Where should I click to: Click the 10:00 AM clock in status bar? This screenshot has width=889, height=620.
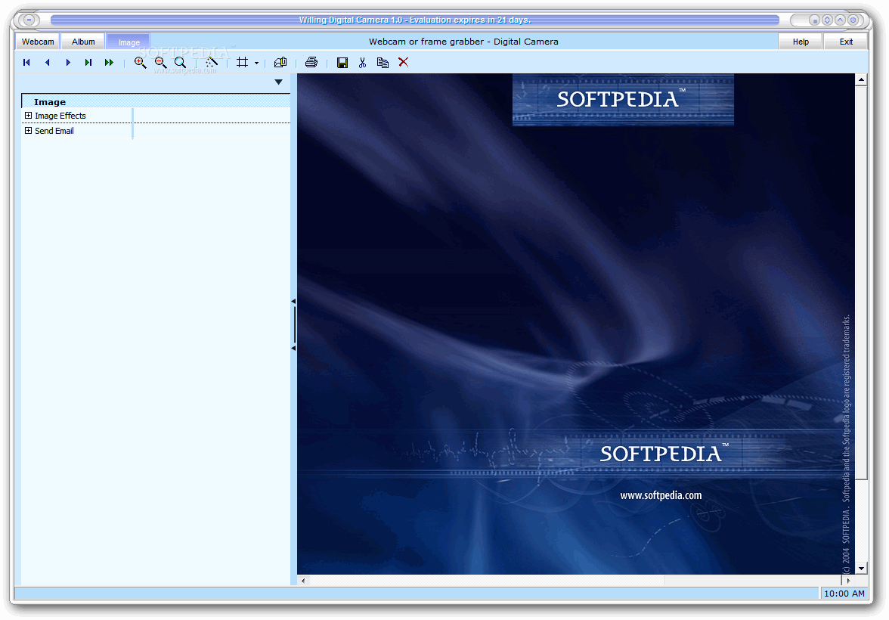tap(844, 594)
